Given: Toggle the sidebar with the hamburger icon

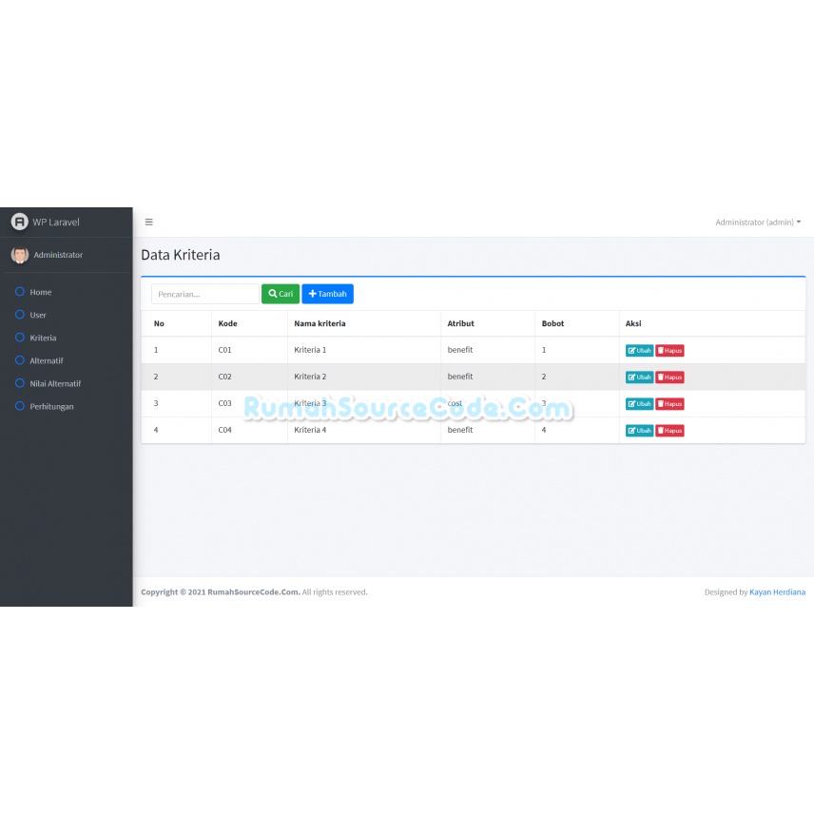Looking at the screenshot, I should click(x=149, y=223).
